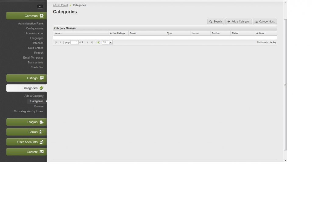Click the Listings section icon
This screenshot has width=312, height=198.
[41, 78]
